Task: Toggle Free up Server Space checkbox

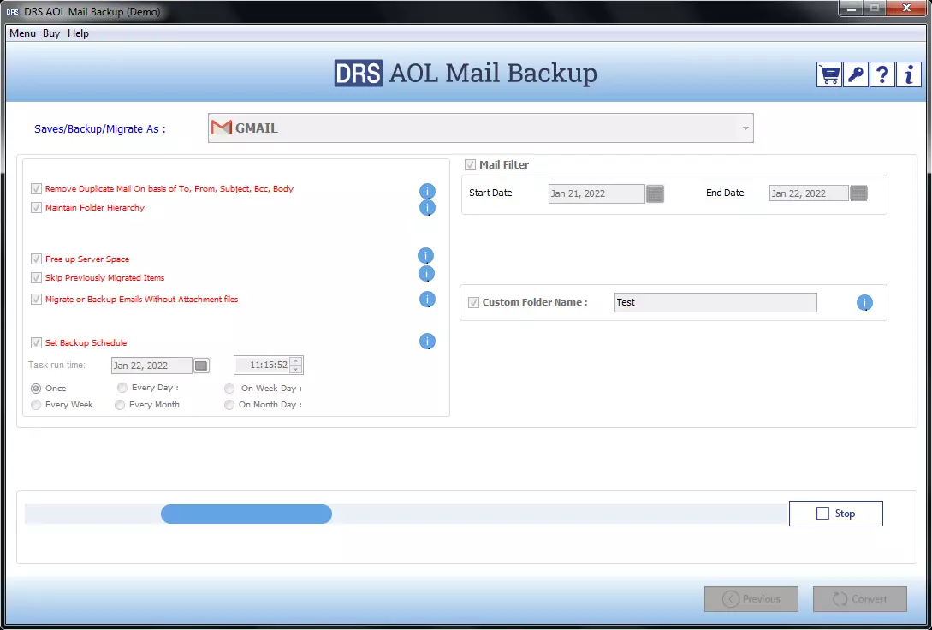Action: pos(36,259)
